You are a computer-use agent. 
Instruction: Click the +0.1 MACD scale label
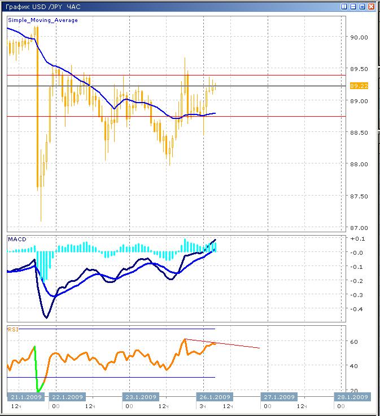(x=356, y=239)
